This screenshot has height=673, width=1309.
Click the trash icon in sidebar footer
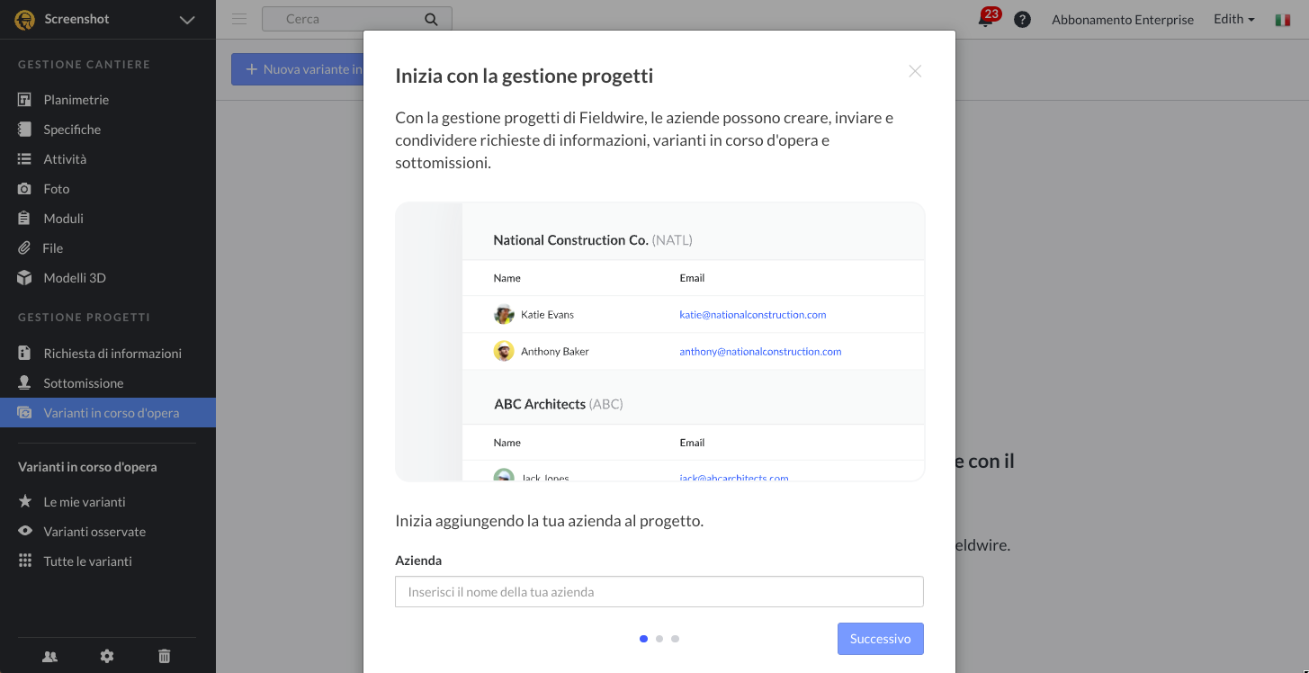pos(164,657)
